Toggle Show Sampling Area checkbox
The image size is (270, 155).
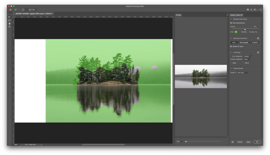(231, 23)
